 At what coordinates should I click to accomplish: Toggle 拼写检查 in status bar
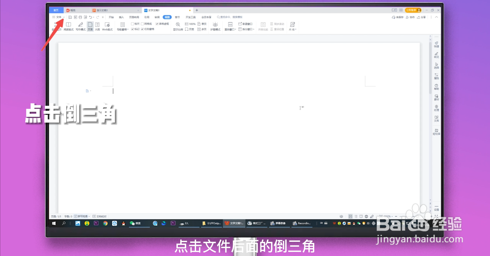tap(82, 216)
